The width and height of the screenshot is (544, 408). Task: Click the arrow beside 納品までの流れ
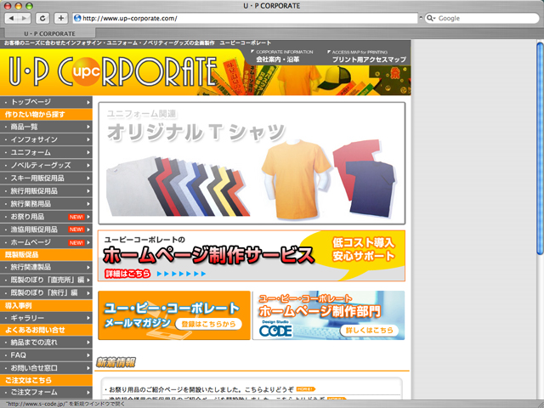point(88,343)
